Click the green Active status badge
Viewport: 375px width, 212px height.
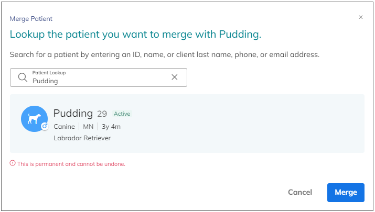click(122, 114)
